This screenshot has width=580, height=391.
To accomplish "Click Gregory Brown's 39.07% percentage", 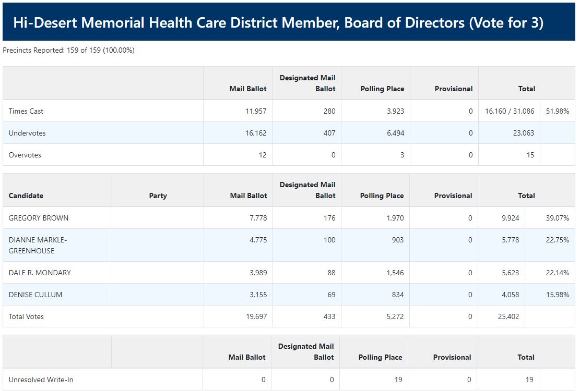I will [x=557, y=218].
